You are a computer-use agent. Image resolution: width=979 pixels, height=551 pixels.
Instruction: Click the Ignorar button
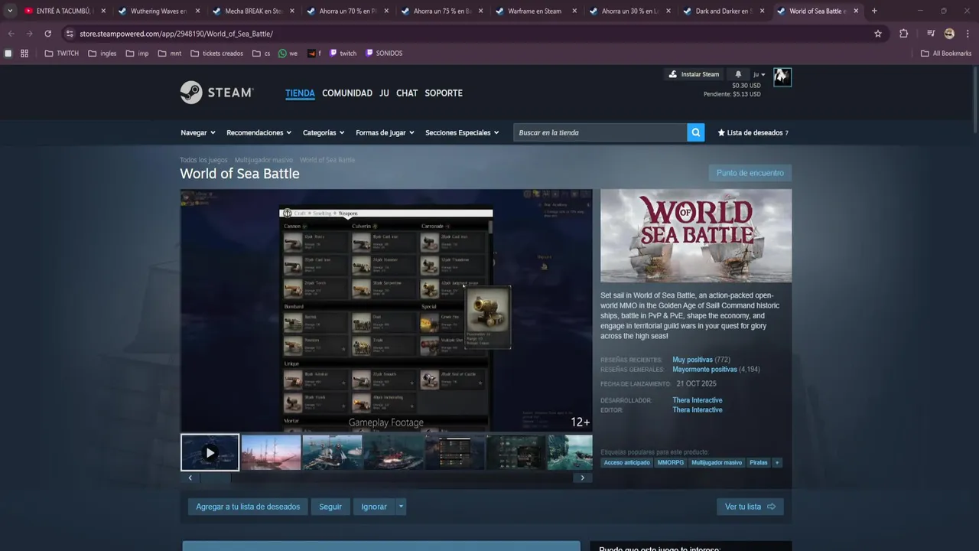click(374, 507)
